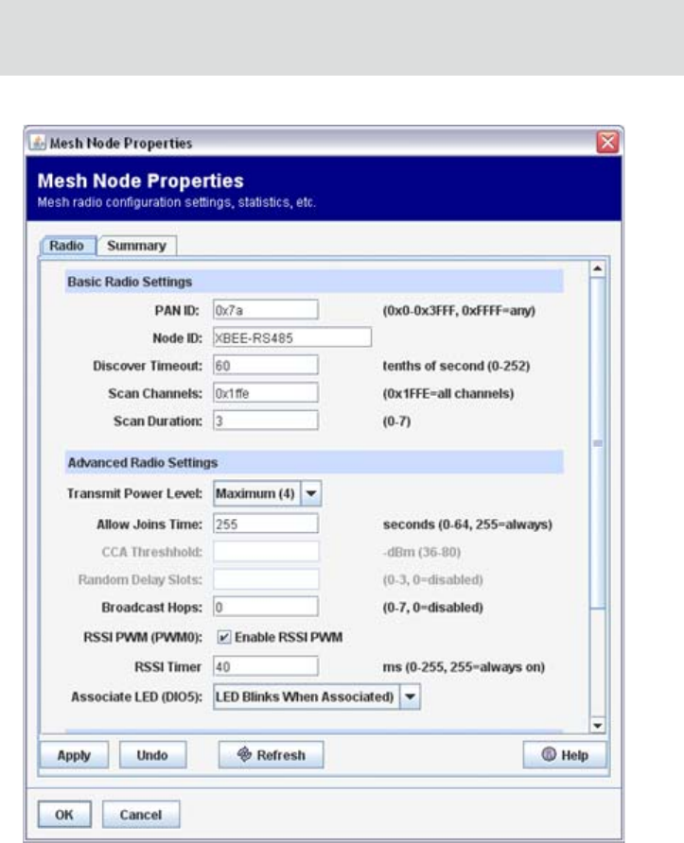This screenshot has width=684, height=843.
Task: Open Help for this dialog
Action: [565, 755]
